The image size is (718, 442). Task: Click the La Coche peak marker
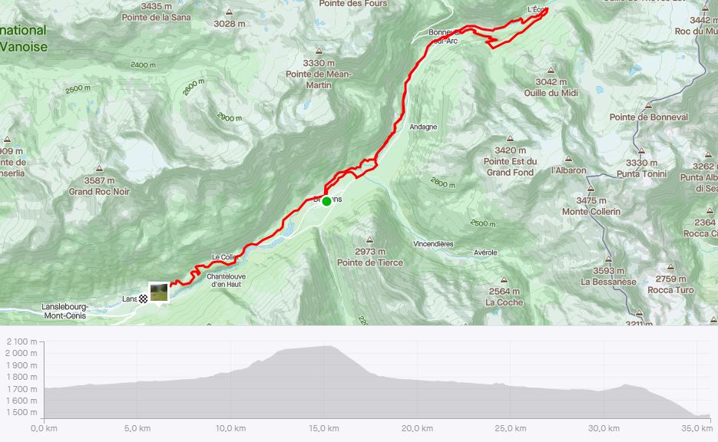click(504, 279)
